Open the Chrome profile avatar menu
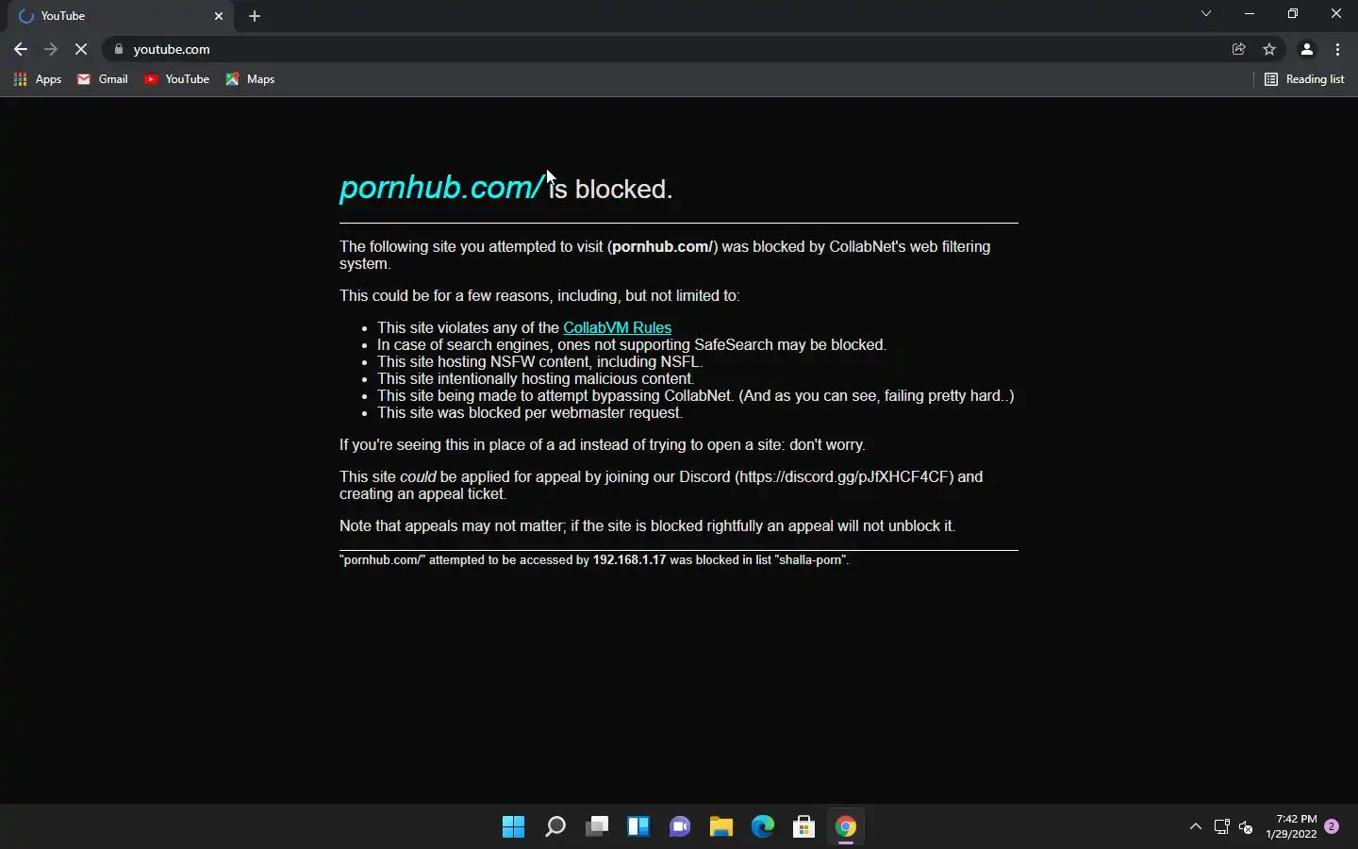The height and width of the screenshot is (849, 1358). click(x=1307, y=49)
